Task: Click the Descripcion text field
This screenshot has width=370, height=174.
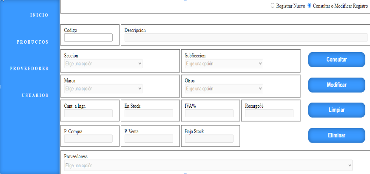Action: click(x=246, y=38)
